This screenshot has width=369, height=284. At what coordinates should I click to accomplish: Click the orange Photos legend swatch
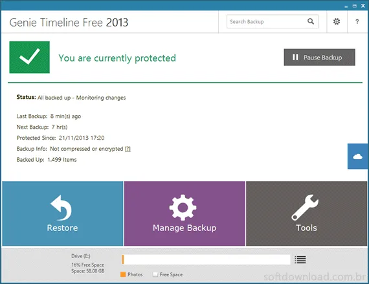click(123, 274)
